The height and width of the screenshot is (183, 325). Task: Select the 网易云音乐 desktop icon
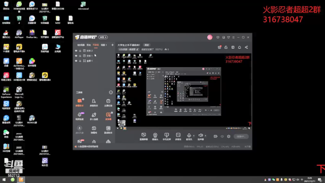6,76
